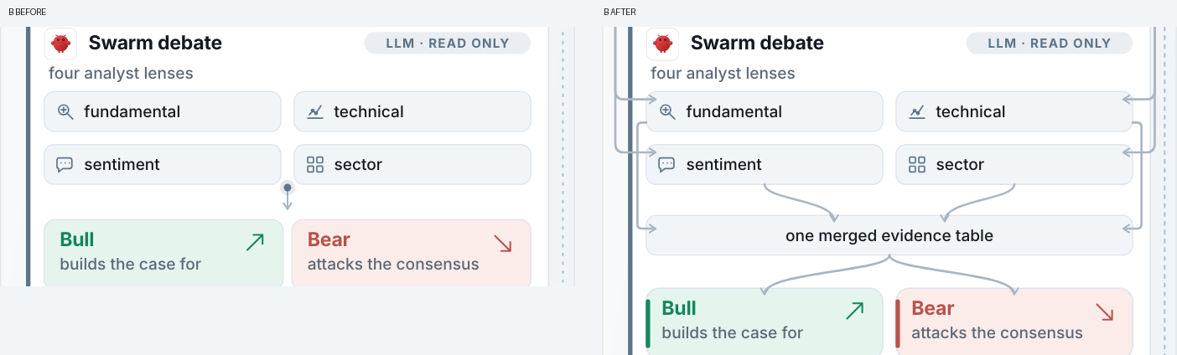This screenshot has height=355, width=1177.
Task: Click the magnifier icon on Before fundamental chip
Action: [65, 112]
